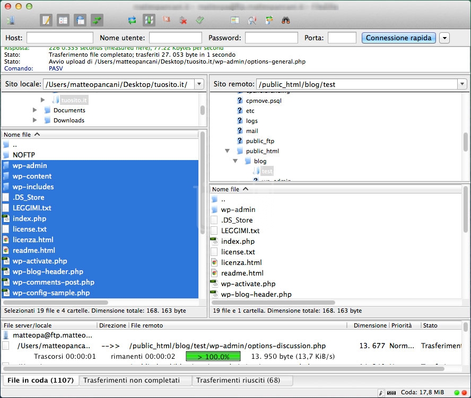Click the Host input field
This screenshot has width=471, height=398.
[60, 38]
